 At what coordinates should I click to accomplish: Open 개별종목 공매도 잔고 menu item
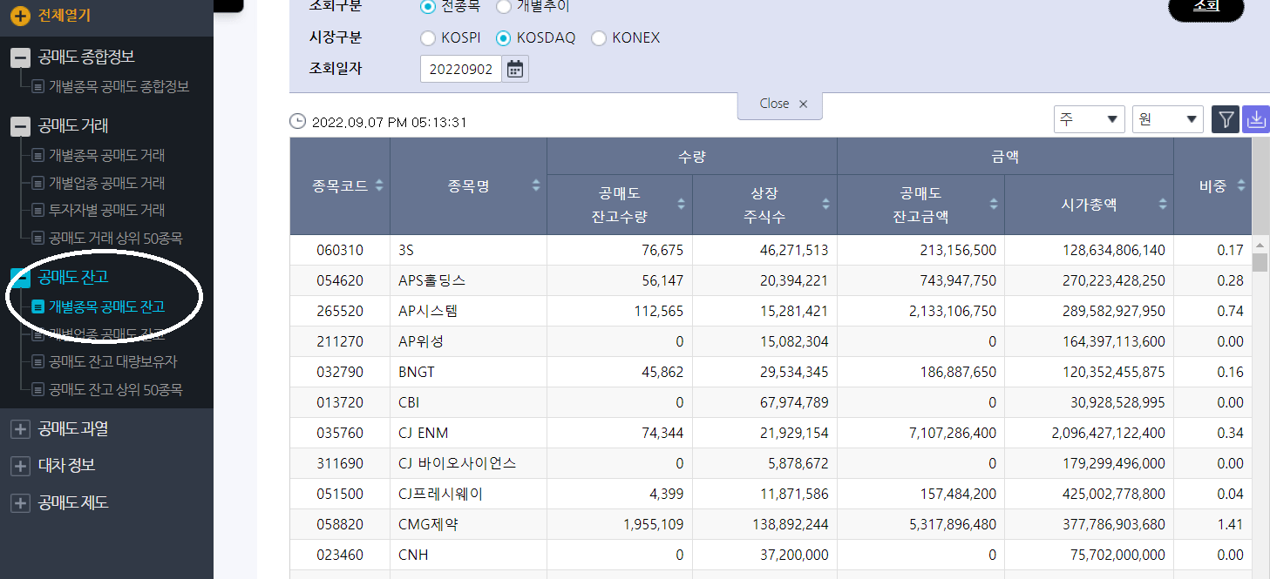(x=107, y=306)
